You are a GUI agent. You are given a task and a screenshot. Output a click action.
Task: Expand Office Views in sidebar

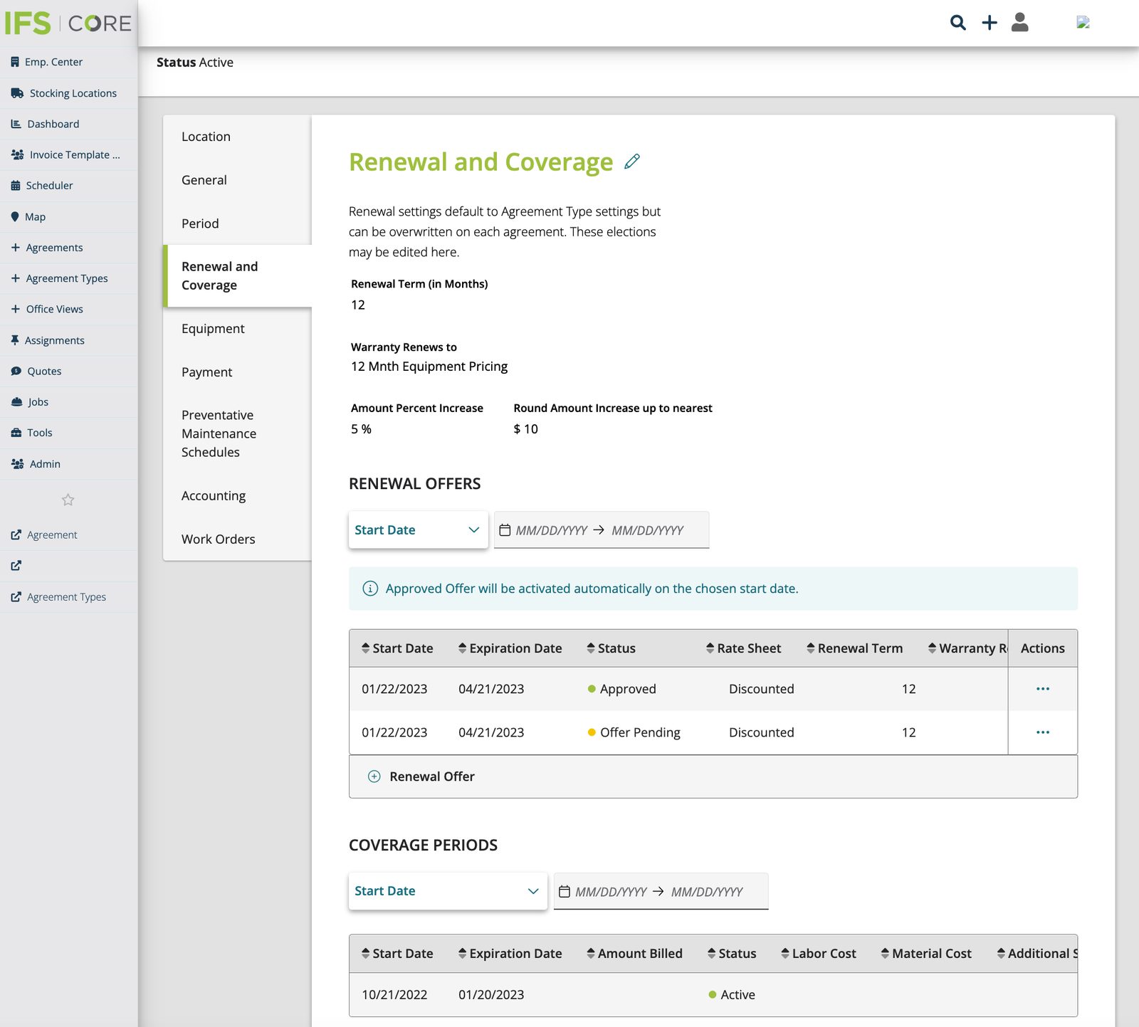(69, 309)
